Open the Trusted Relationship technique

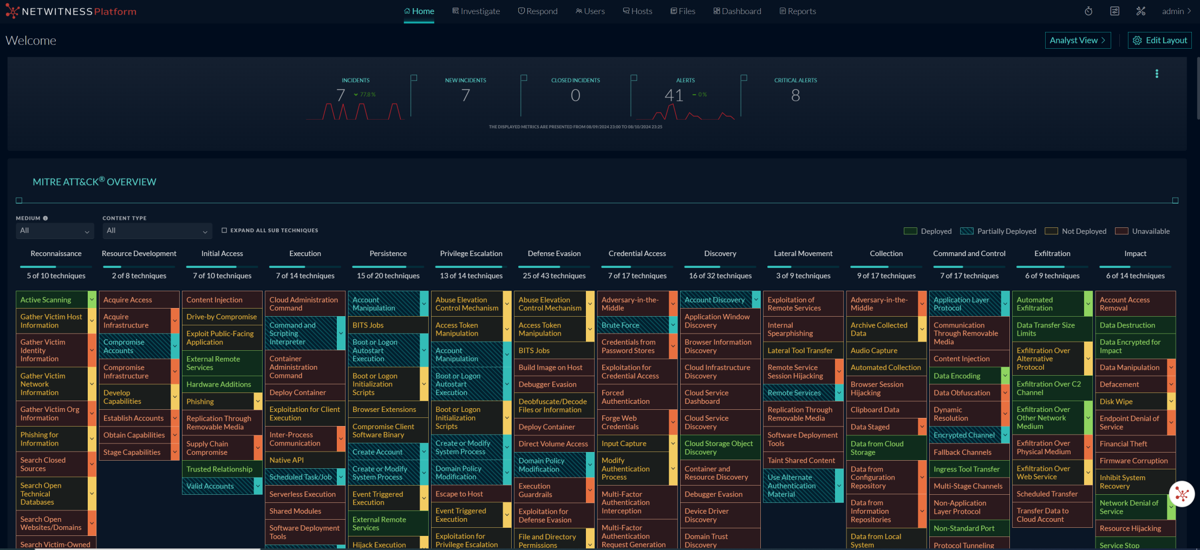point(222,469)
